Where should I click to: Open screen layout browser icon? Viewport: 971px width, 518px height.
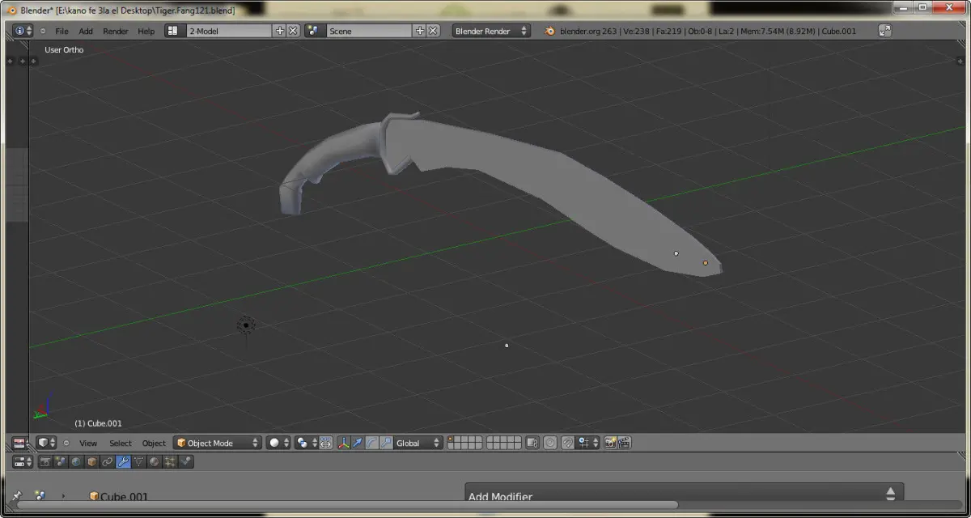(x=174, y=31)
